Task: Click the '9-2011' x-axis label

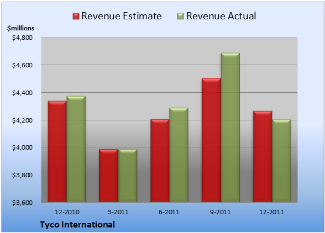Action: click(x=221, y=212)
